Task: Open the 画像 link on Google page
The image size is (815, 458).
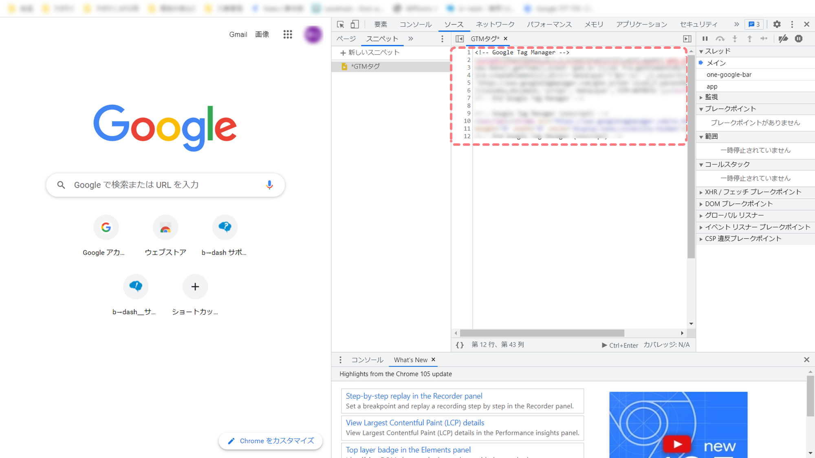Action: point(262,35)
